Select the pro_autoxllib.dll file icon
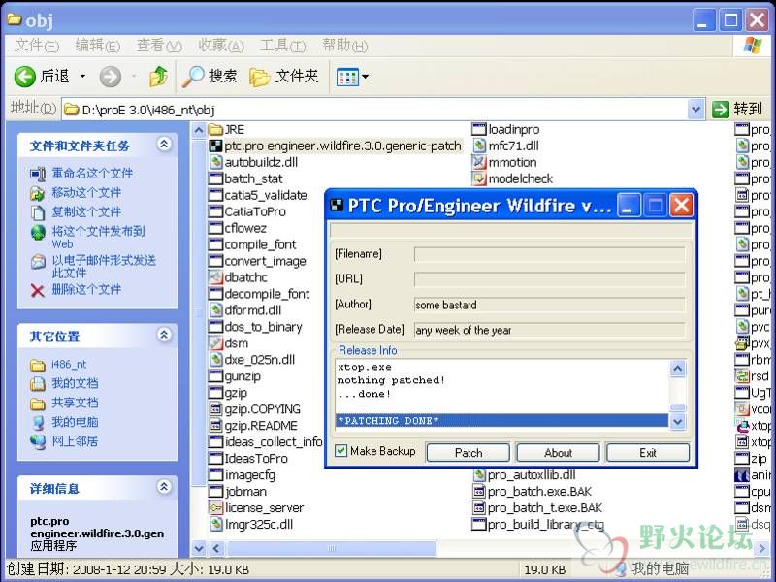Screen dimensions: 776x582 pyautogui.click(x=479, y=475)
